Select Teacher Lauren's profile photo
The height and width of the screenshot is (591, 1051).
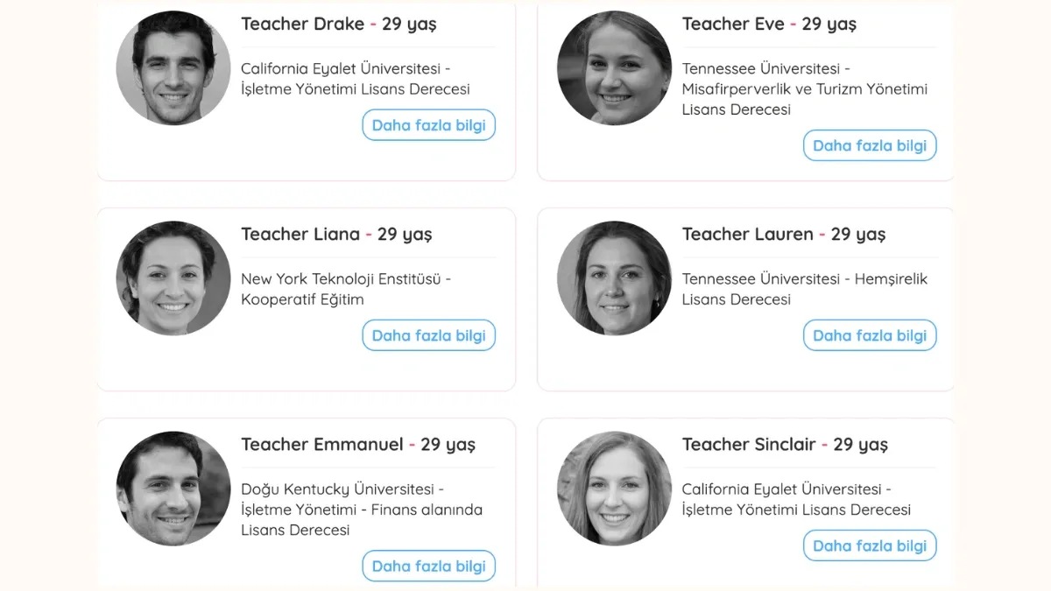pos(614,278)
